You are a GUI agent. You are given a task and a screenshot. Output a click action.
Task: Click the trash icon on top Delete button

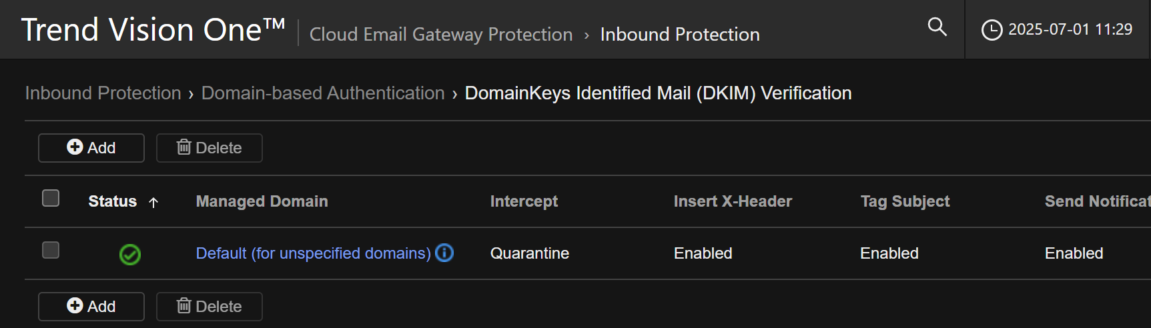(x=183, y=147)
